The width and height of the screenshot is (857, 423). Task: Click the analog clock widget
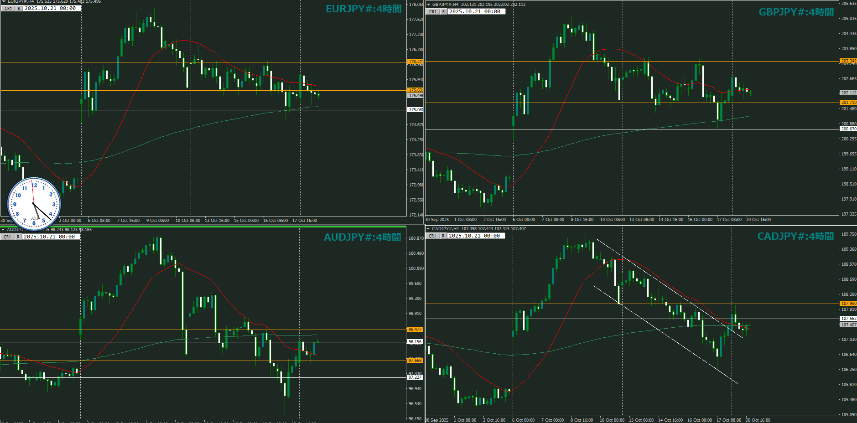(34, 204)
